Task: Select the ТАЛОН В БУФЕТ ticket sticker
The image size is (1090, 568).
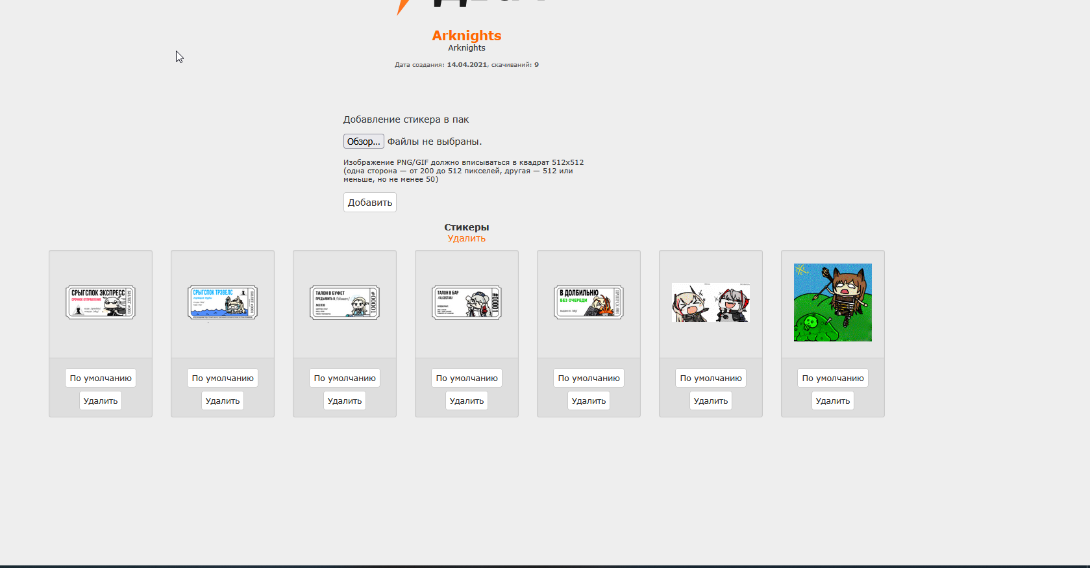Action: [345, 303]
